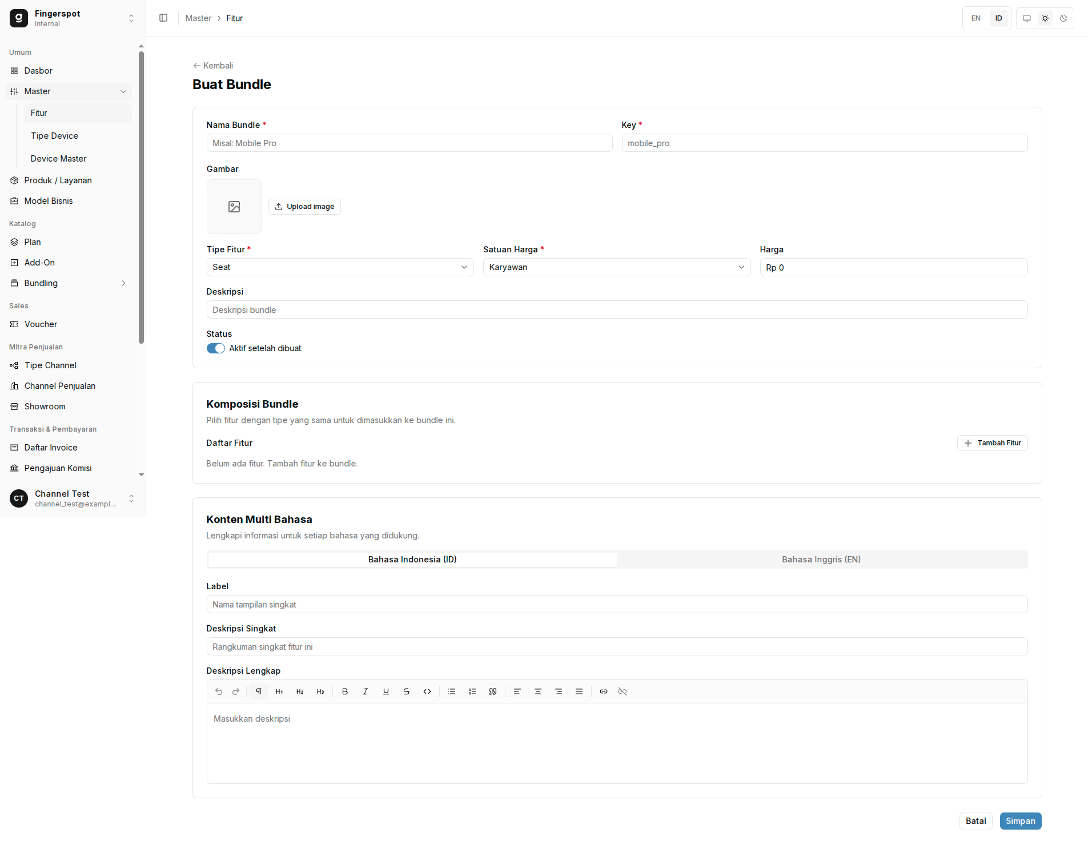Expand the Bundling submenu
The image size is (1088, 853).
(69, 283)
